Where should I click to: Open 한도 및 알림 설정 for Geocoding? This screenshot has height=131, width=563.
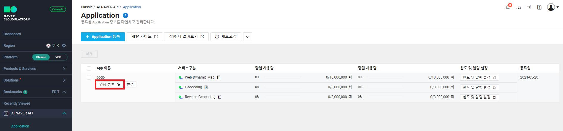pos(479,87)
